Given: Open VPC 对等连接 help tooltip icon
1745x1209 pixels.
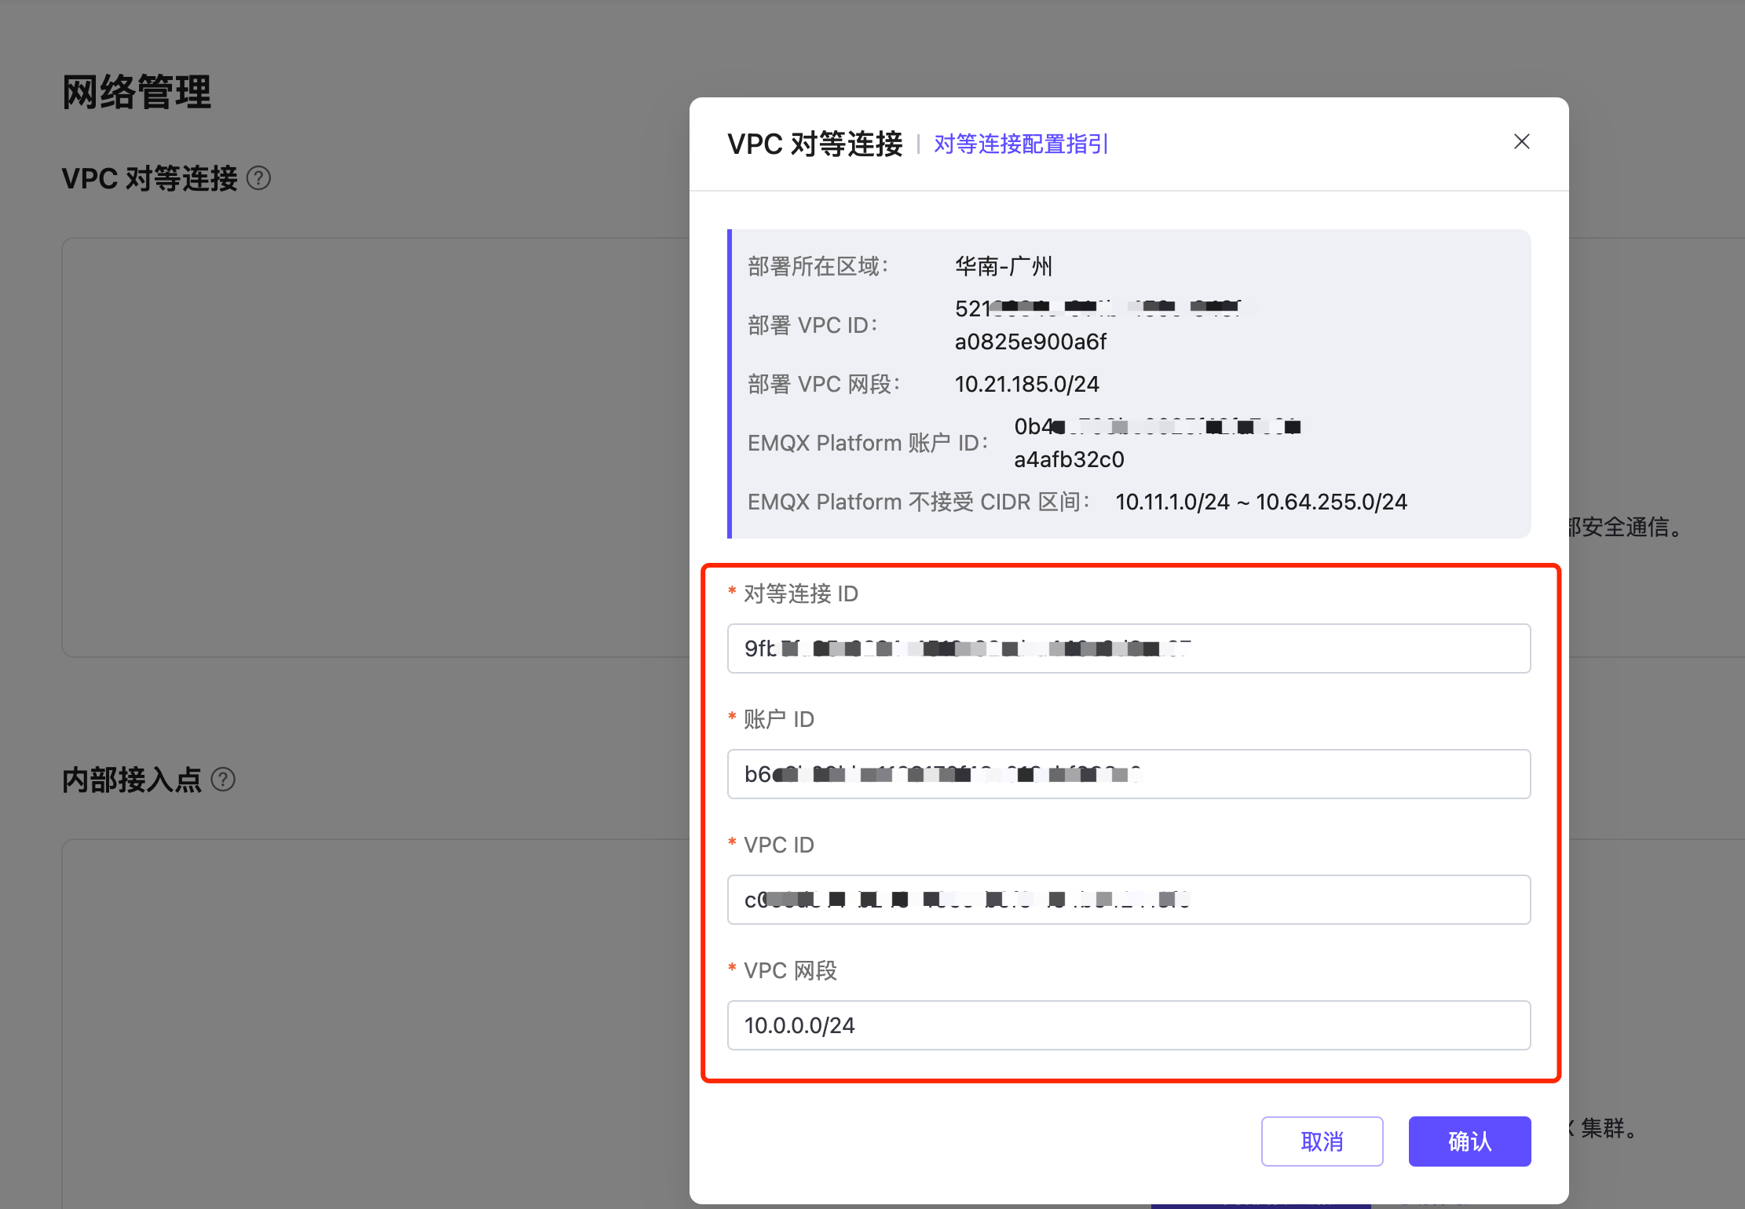Looking at the screenshot, I should [x=259, y=178].
